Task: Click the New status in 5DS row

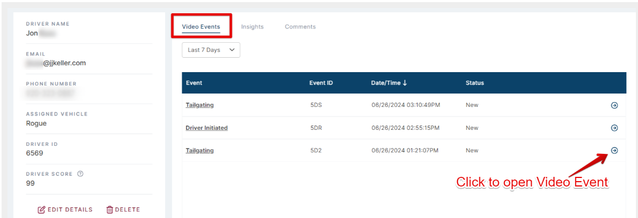Action: click(x=472, y=105)
